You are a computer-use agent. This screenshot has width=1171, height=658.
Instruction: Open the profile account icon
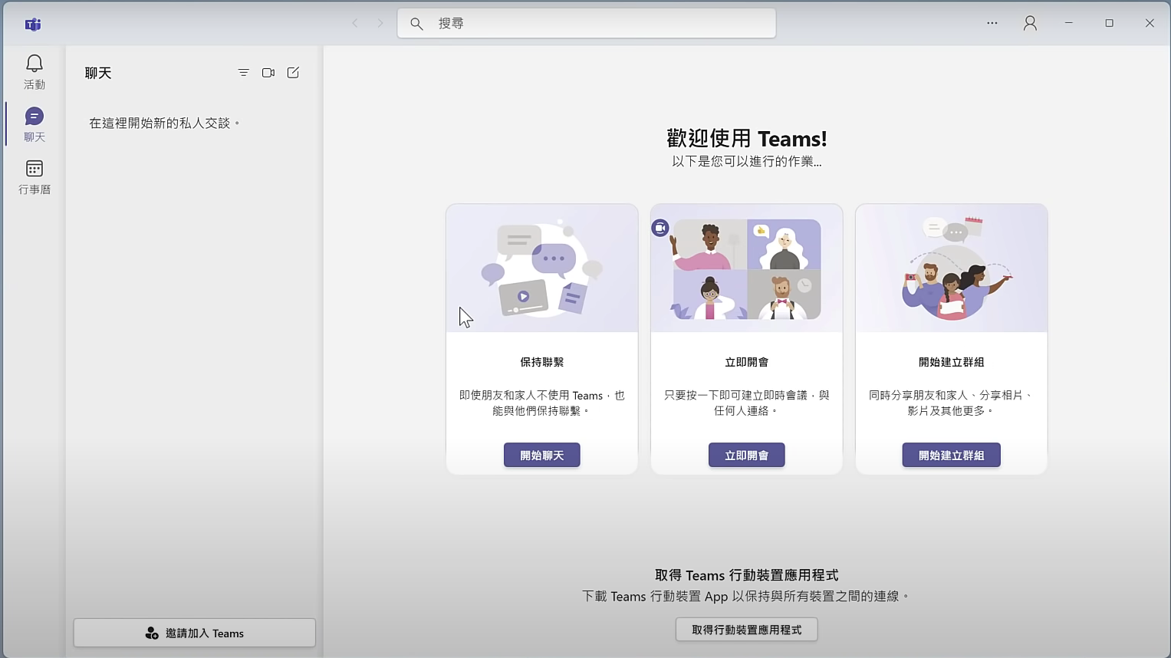[x=1030, y=23]
